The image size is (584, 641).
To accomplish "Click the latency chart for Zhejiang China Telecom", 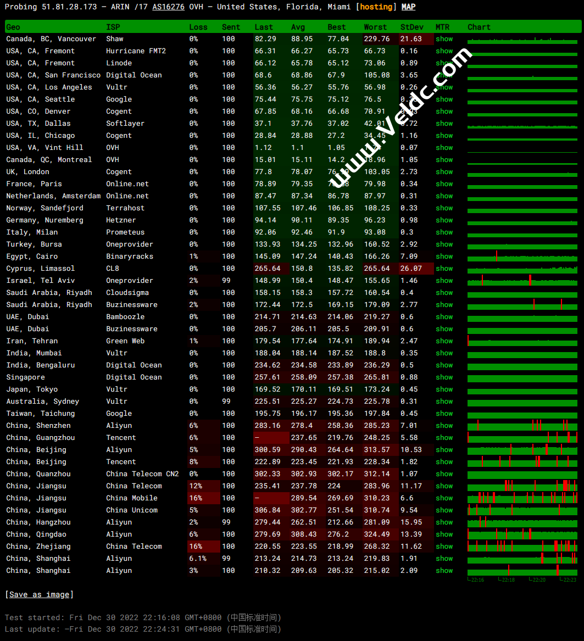I will click(522, 547).
